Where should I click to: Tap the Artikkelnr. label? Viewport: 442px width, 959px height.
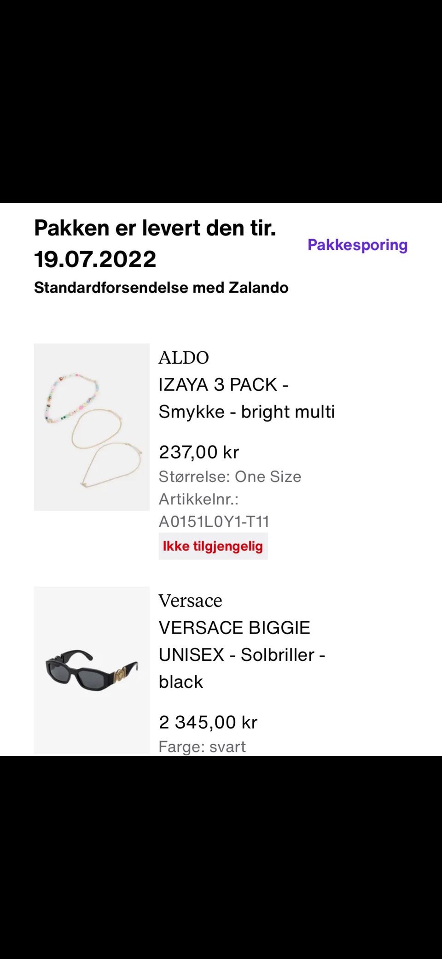pyautogui.click(x=198, y=499)
